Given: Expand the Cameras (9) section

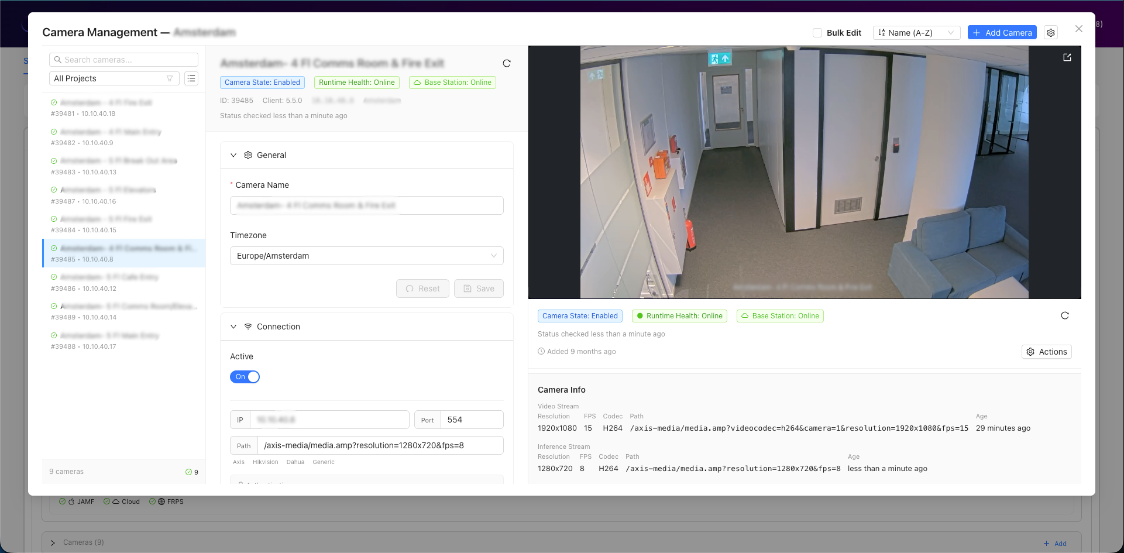Looking at the screenshot, I should [x=53, y=542].
